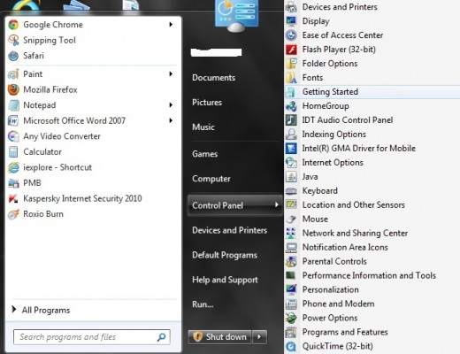The width and height of the screenshot is (460, 354).
Task: Click the iexplore Shortcut icon
Action: tap(13, 167)
